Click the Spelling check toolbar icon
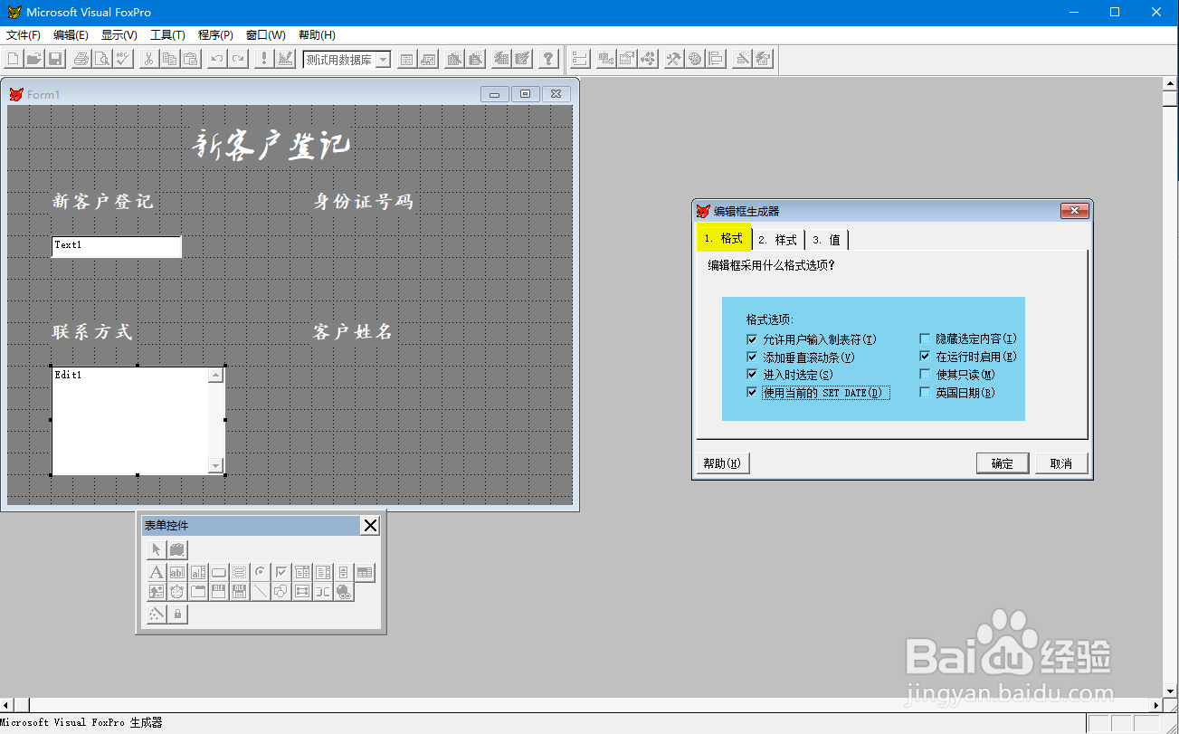The image size is (1179, 734). [123, 59]
